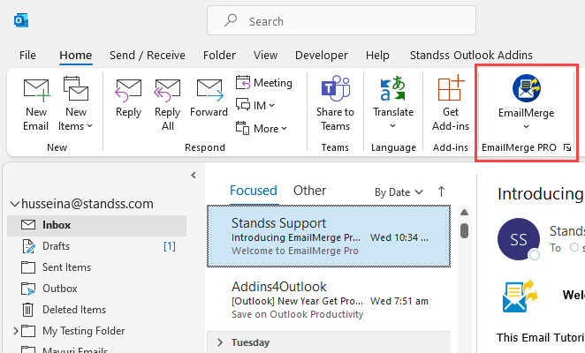The height and width of the screenshot is (353, 585).
Task: Launch the EmailMerge add-in
Action: (526, 95)
